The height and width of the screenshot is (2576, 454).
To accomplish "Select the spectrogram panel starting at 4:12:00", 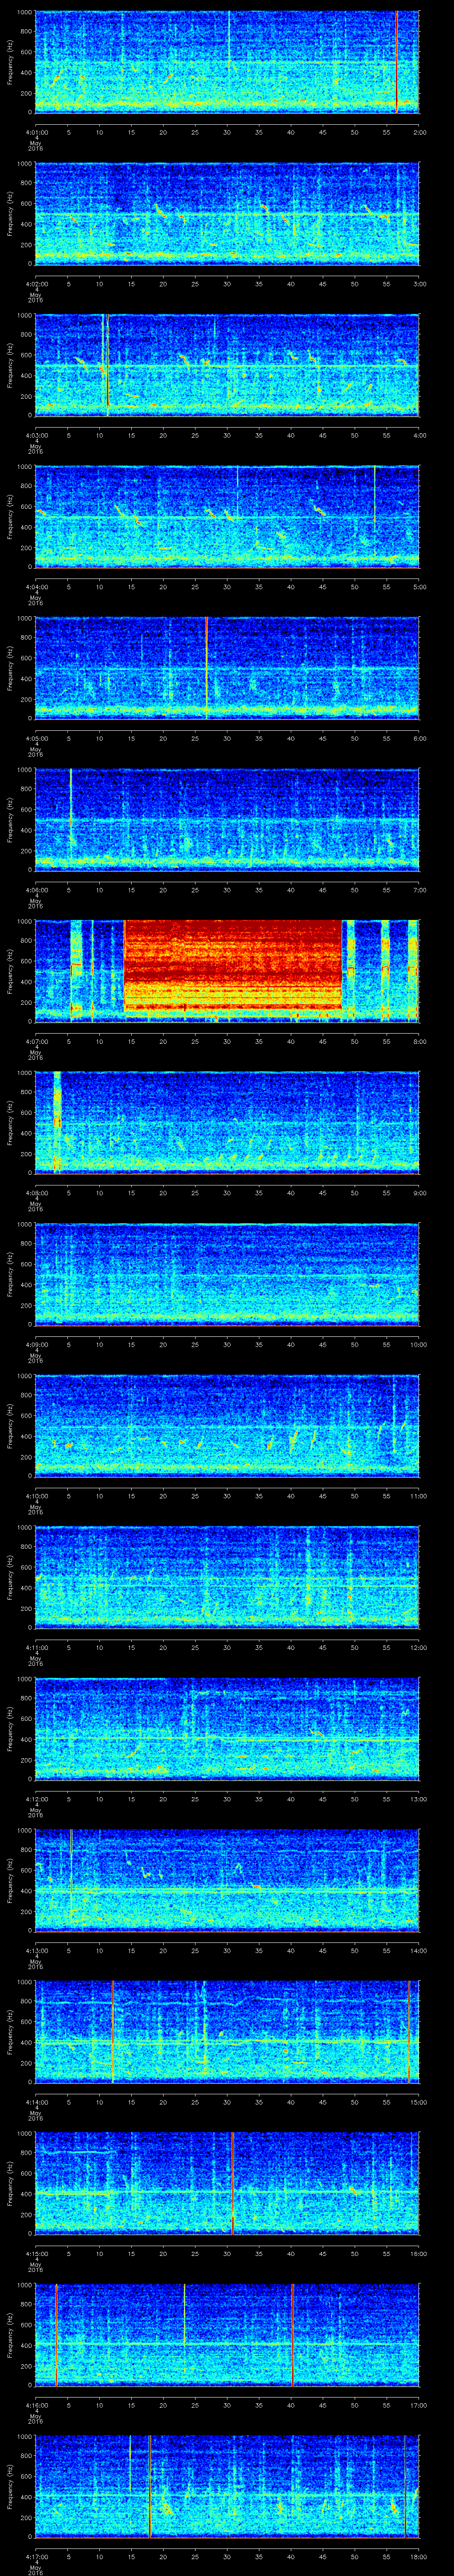I will [x=227, y=1729].
